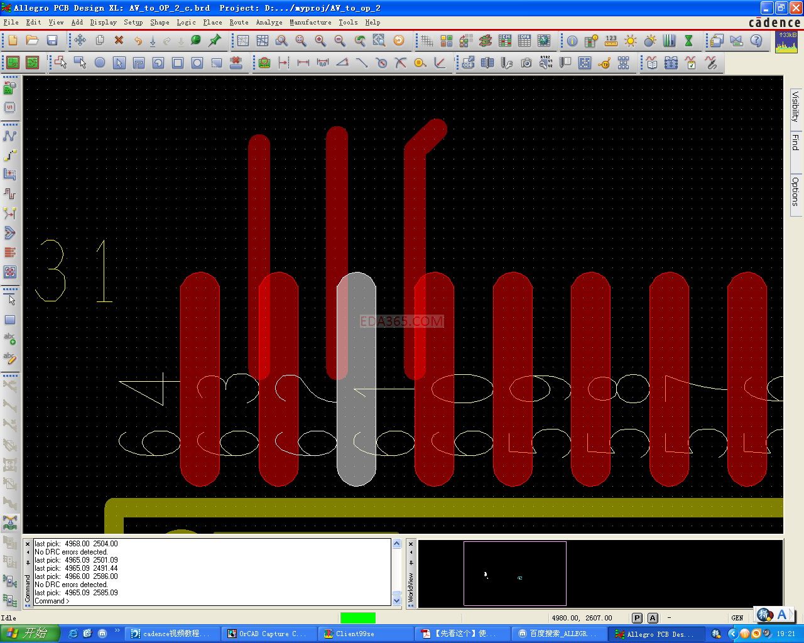Click the 123 measure ruler icon

pyautogui.click(x=611, y=41)
